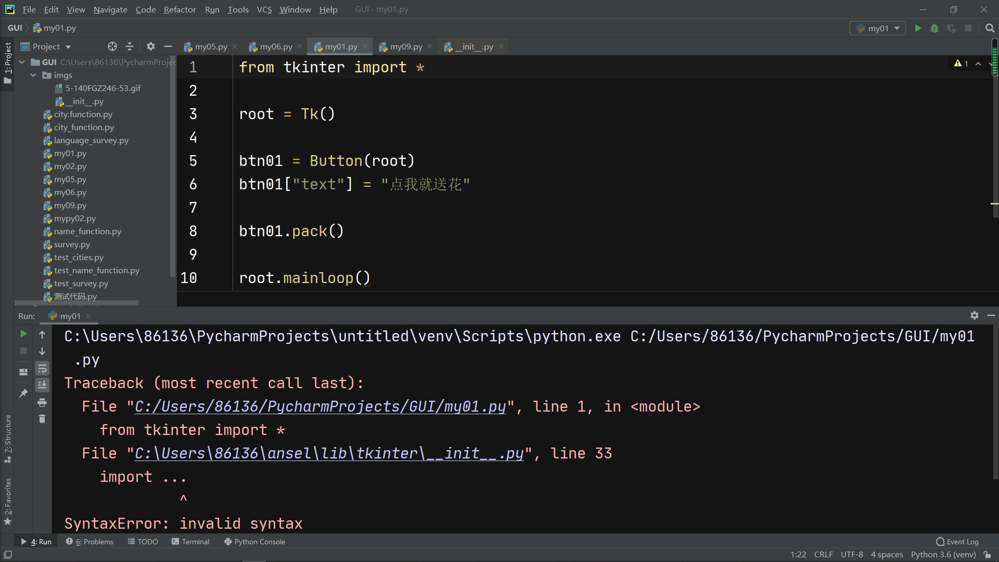The image size is (999, 562).
Task: Open my01.py traceback link
Action: point(320,406)
